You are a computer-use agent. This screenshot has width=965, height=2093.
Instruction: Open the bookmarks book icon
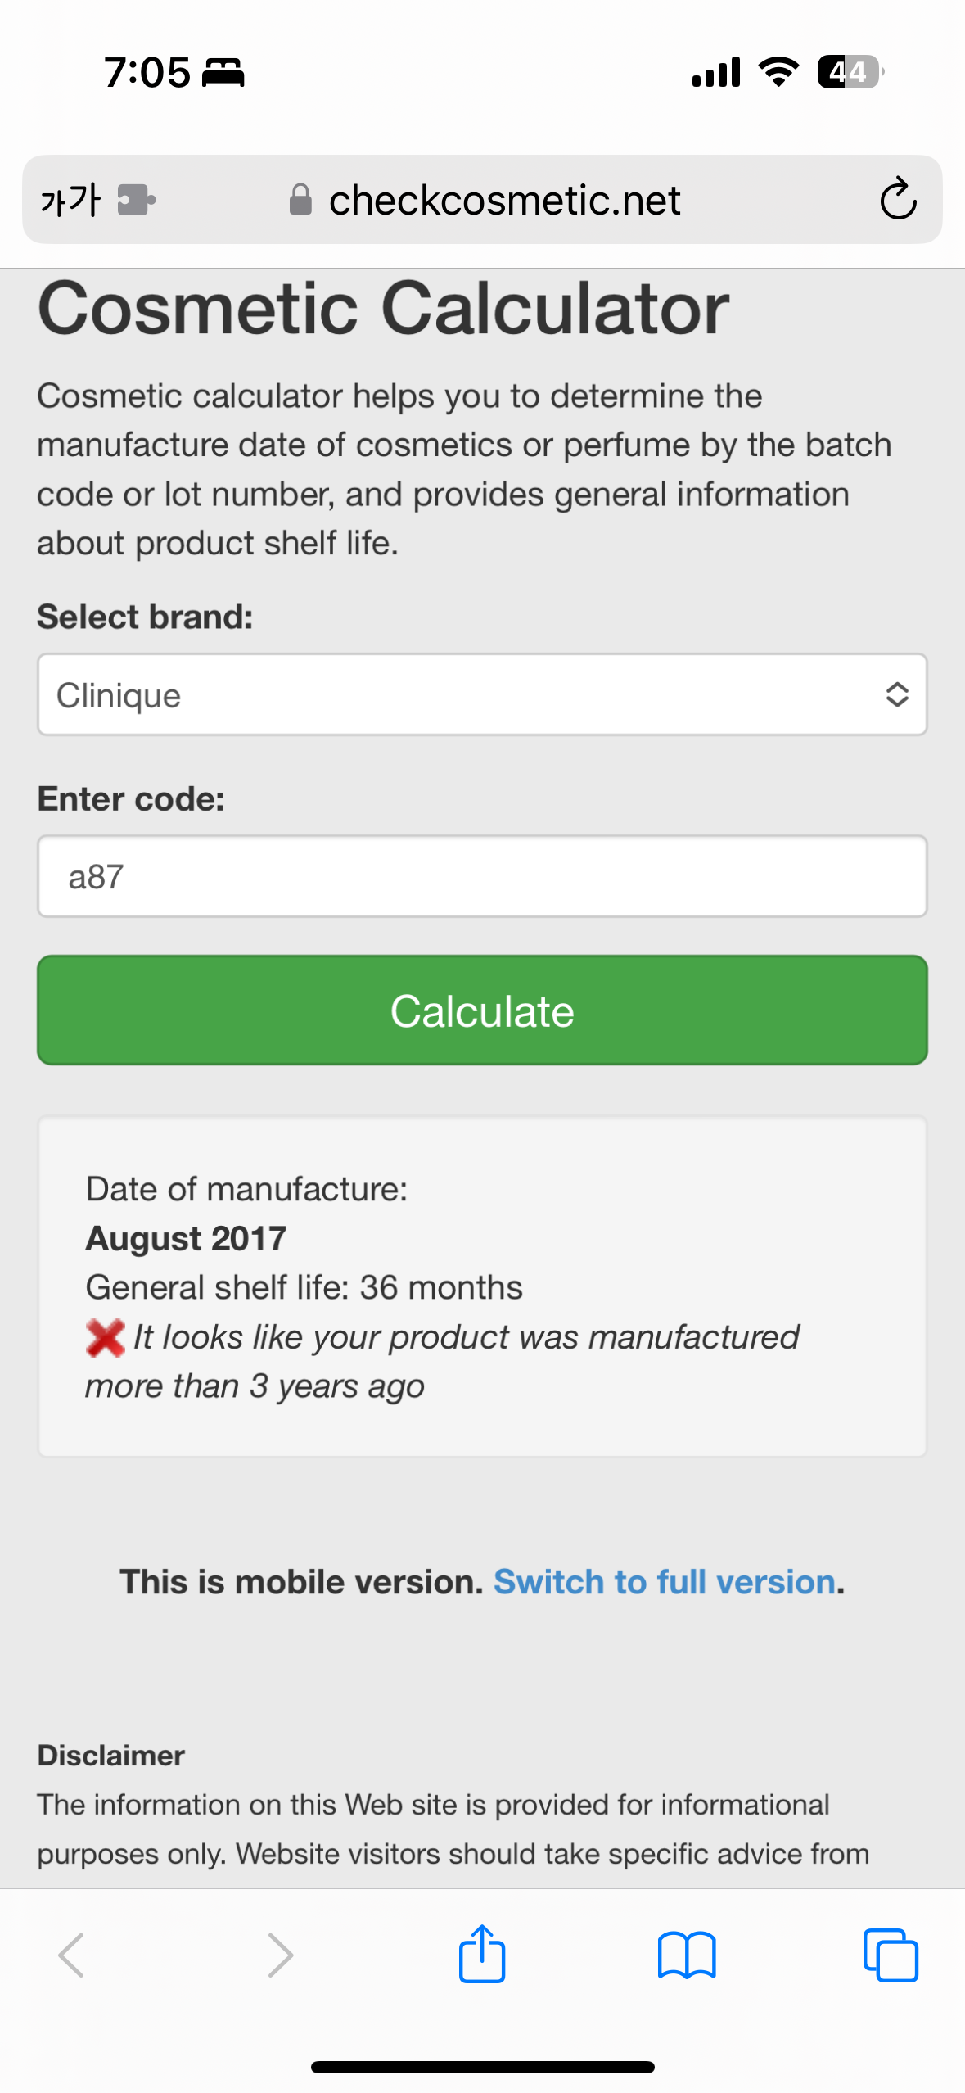(686, 1955)
